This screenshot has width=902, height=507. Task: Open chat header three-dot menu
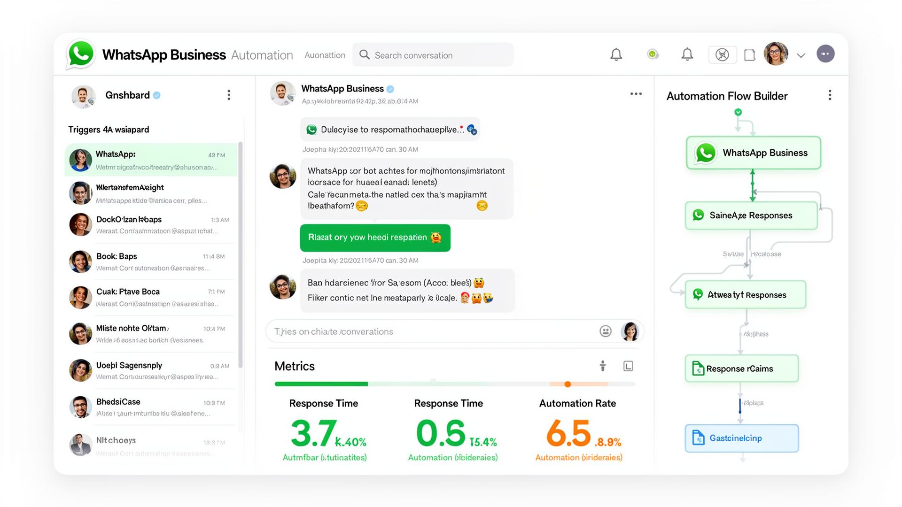pyautogui.click(x=636, y=94)
